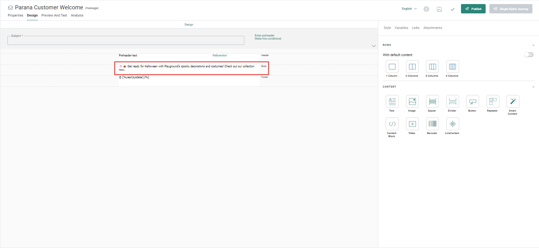The height and width of the screenshot is (248, 539).
Task: Toggle With default content switch
Action: coord(529,55)
